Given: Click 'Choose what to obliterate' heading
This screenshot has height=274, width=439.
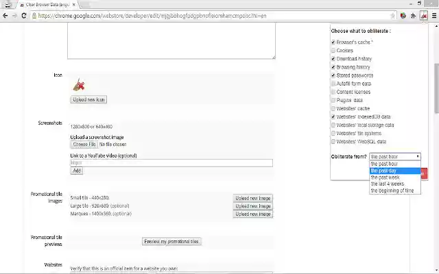Looking at the screenshot, I should tap(361, 31).
